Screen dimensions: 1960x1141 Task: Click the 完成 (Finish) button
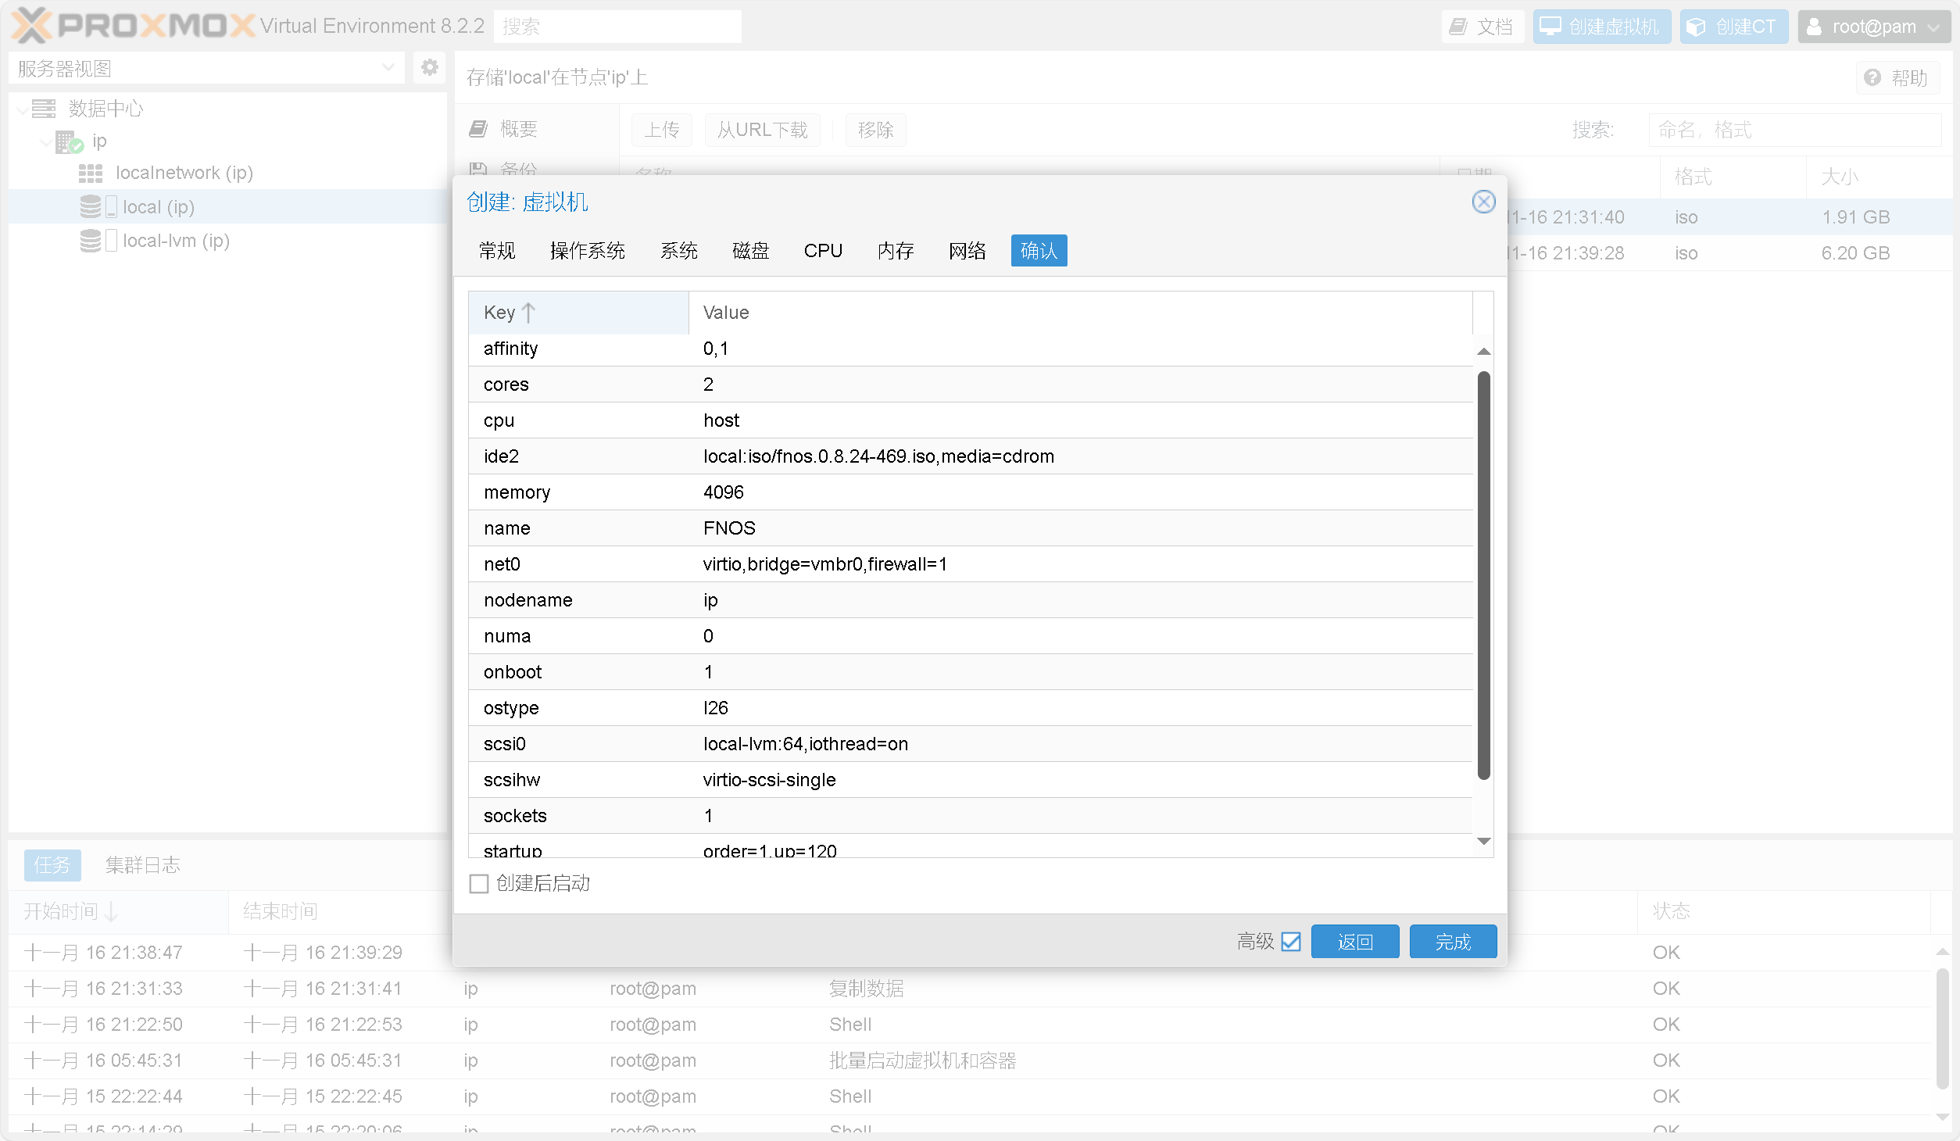1452,941
